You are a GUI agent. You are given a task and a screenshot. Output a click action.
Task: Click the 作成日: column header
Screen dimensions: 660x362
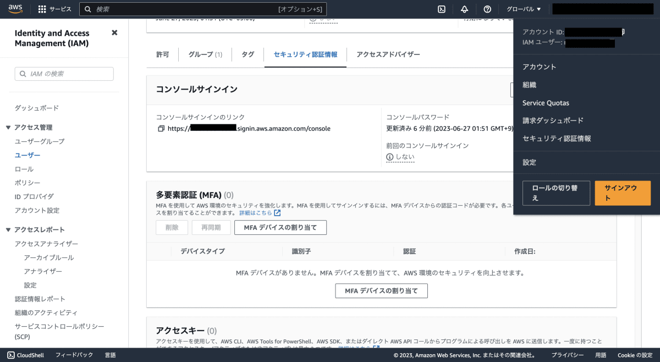coord(525,251)
